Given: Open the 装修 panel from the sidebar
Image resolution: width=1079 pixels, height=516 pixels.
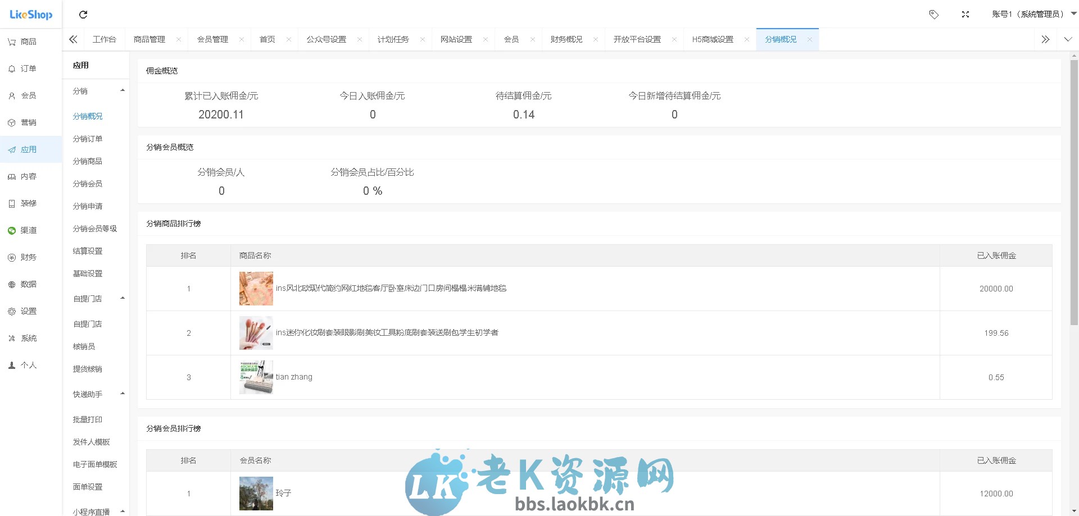Looking at the screenshot, I should pyautogui.click(x=22, y=203).
